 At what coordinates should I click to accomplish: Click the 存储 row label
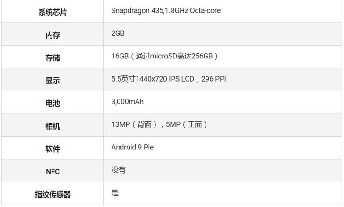click(x=52, y=58)
